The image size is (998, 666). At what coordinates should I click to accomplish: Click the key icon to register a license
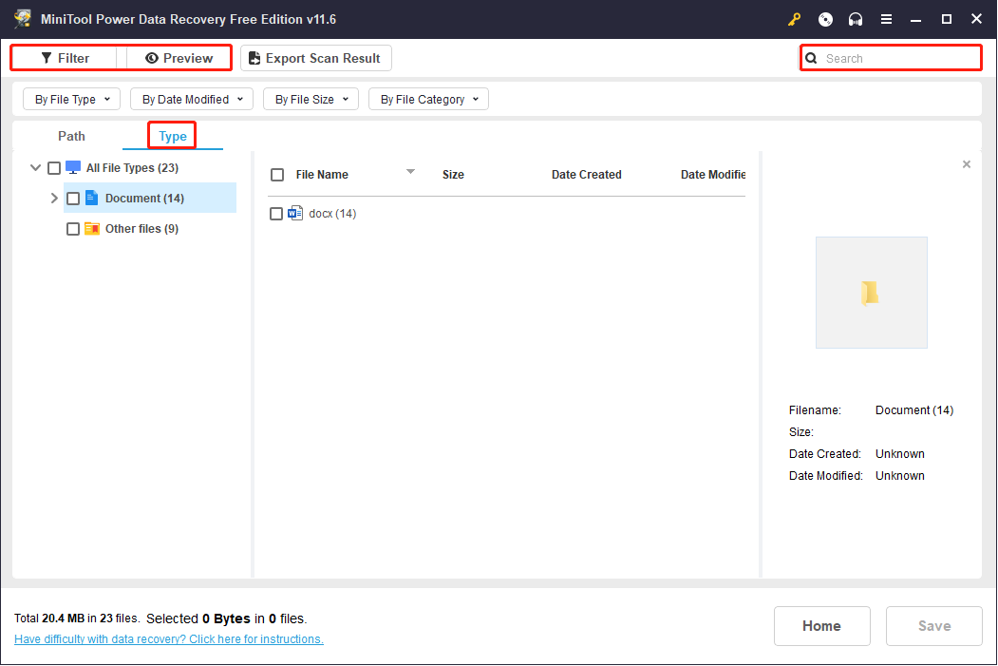click(x=794, y=19)
